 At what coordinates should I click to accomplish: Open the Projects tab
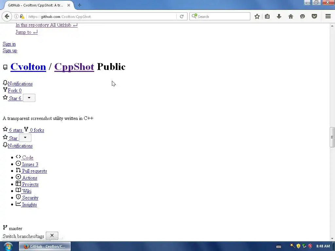click(x=30, y=184)
